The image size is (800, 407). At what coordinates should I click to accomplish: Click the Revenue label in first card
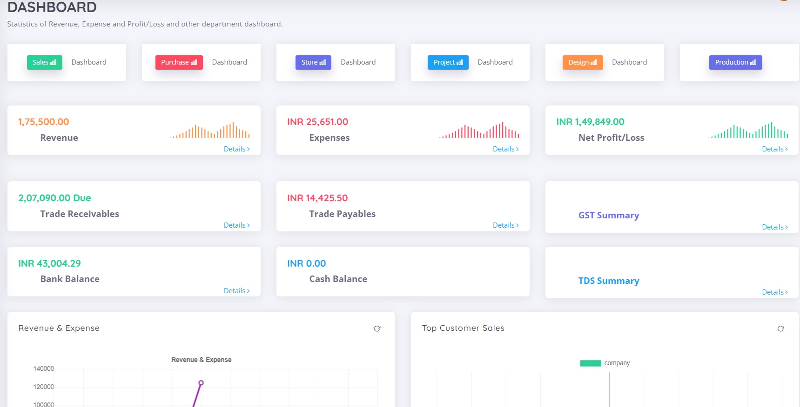click(x=59, y=138)
